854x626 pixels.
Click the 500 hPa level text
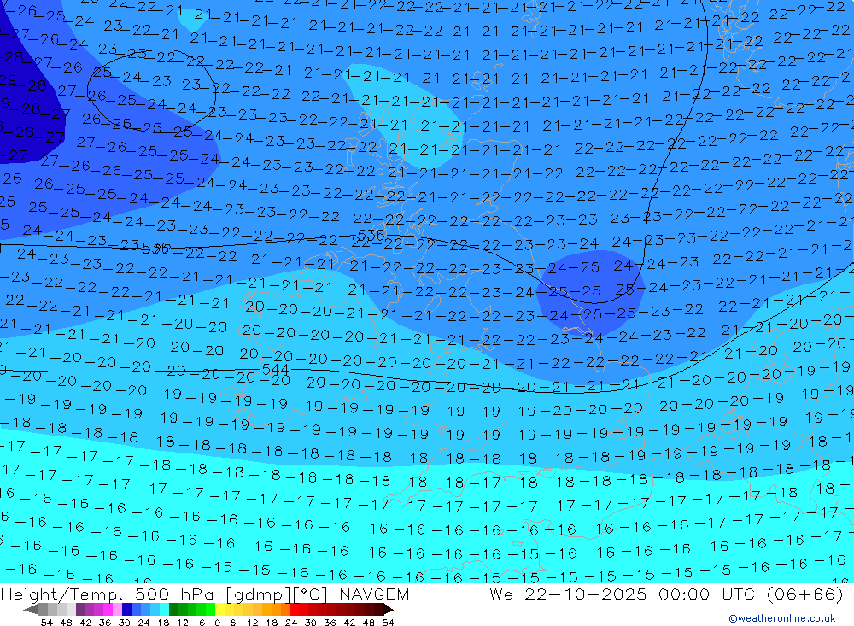click(x=173, y=594)
